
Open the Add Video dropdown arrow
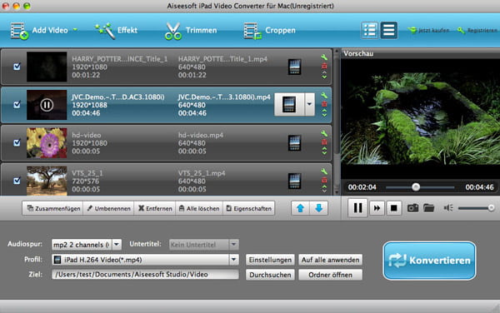point(75,30)
